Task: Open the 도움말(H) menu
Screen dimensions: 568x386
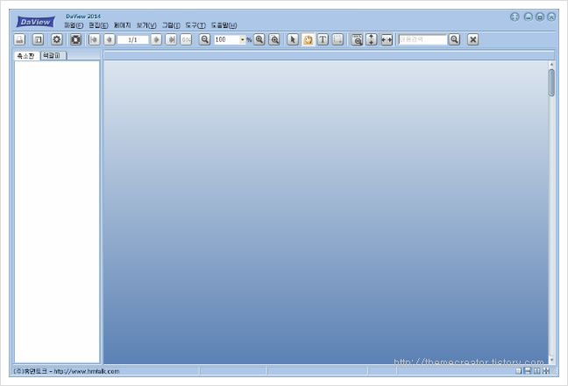Action: coord(224,25)
